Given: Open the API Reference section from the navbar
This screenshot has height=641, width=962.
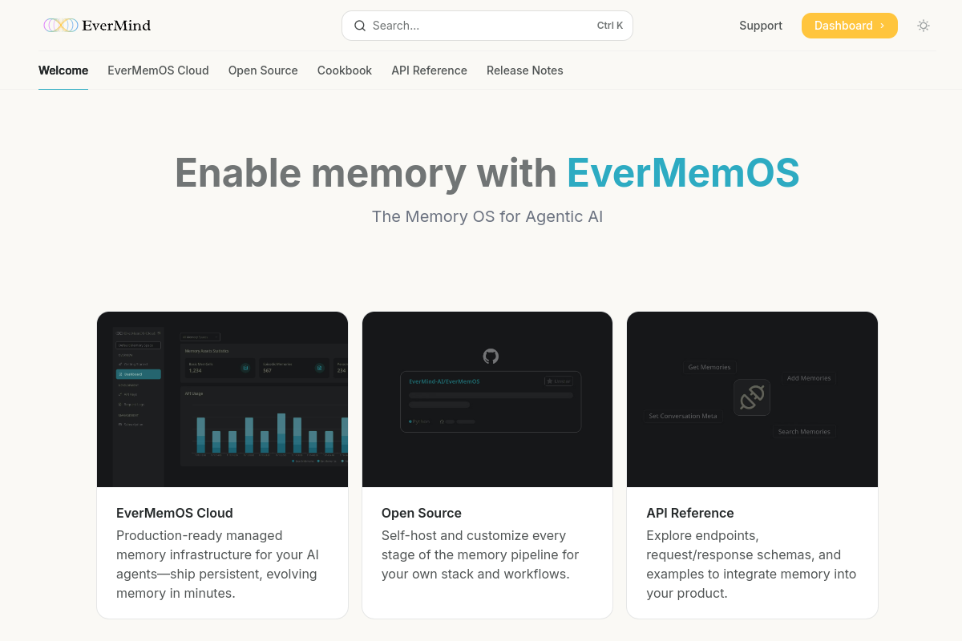Looking at the screenshot, I should 429,71.
